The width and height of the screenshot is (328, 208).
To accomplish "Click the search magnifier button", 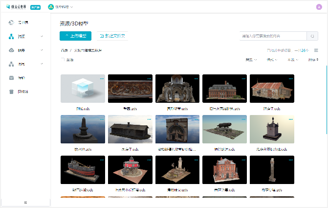I will [x=312, y=36].
